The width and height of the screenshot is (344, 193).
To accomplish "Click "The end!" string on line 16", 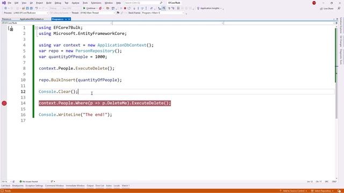I will (x=95, y=115).
